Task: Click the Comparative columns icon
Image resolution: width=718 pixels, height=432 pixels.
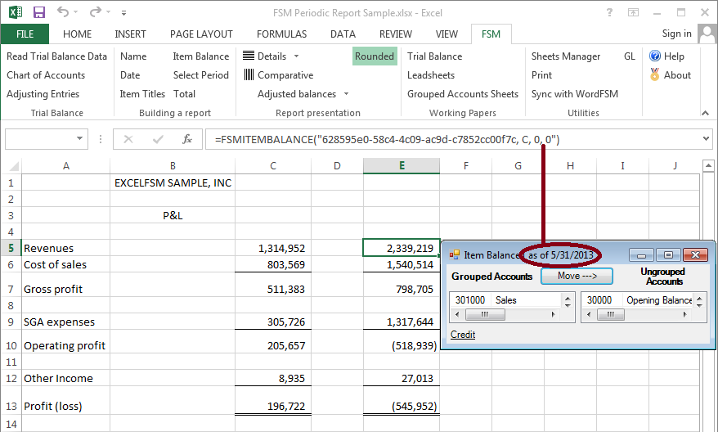Action: (x=249, y=74)
